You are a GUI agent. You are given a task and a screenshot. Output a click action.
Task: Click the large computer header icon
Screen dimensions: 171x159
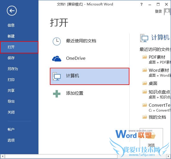[x=144, y=38]
